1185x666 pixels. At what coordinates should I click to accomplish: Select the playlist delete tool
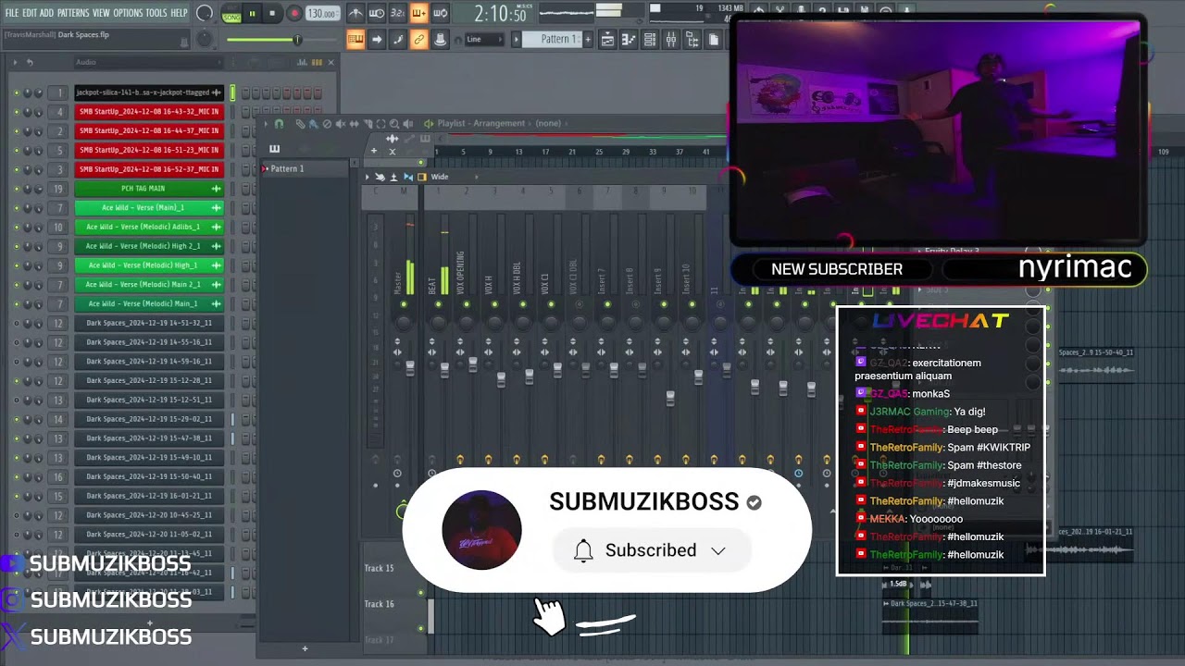327,124
